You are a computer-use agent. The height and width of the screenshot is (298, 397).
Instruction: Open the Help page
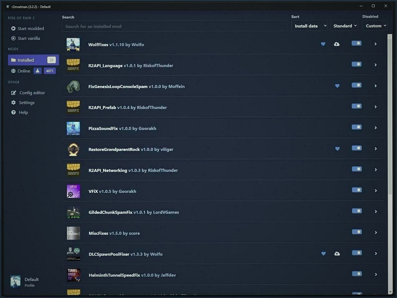click(20, 112)
